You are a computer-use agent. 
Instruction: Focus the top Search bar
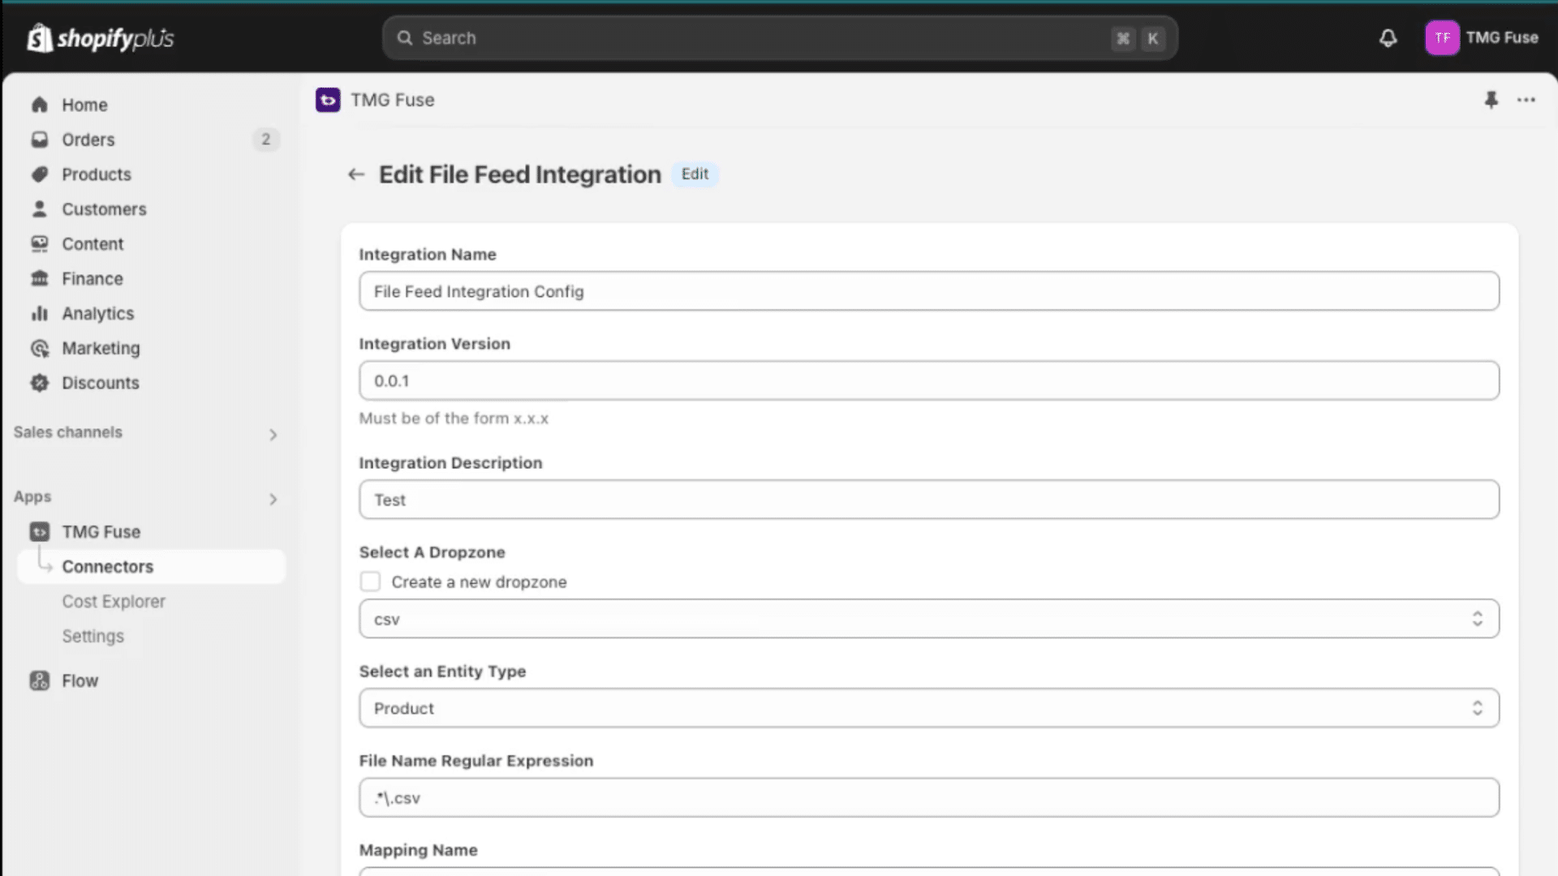780,38
